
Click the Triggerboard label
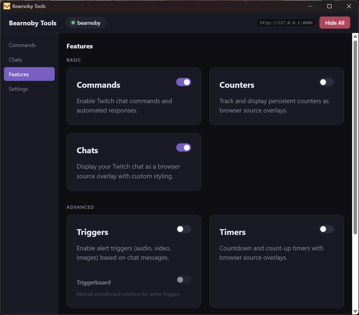pos(93,283)
